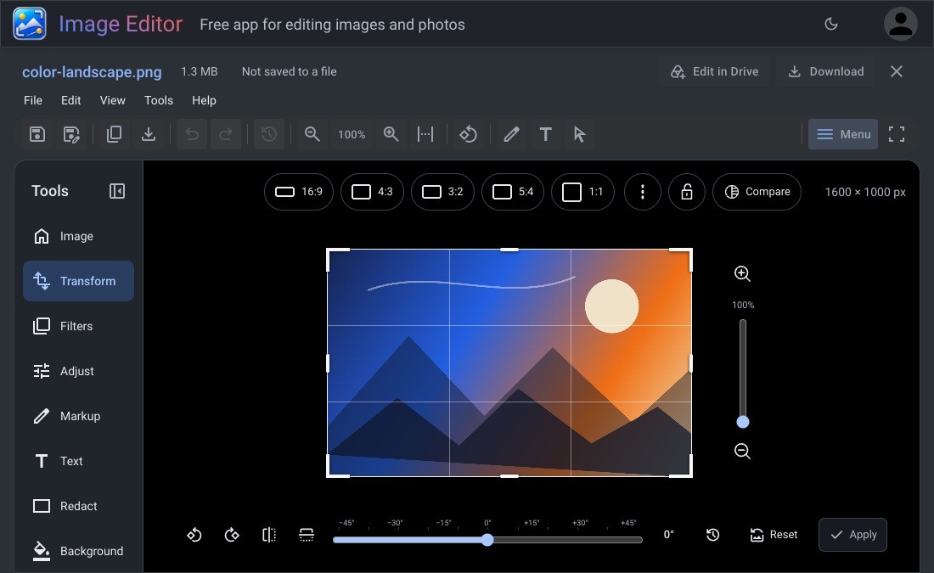Click the Image Editor app logo
Image resolution: width=934 pixels, height=573 pixels.
pos(30,24)
